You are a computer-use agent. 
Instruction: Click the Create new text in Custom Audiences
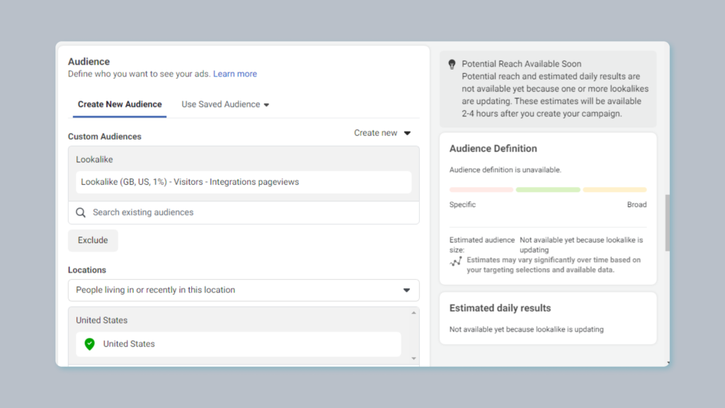click(x=375, y=133)
